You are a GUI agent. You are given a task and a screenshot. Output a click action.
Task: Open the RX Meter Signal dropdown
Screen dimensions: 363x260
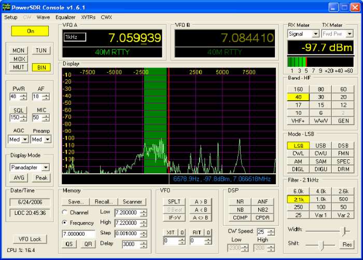click(x=315, y=34)
